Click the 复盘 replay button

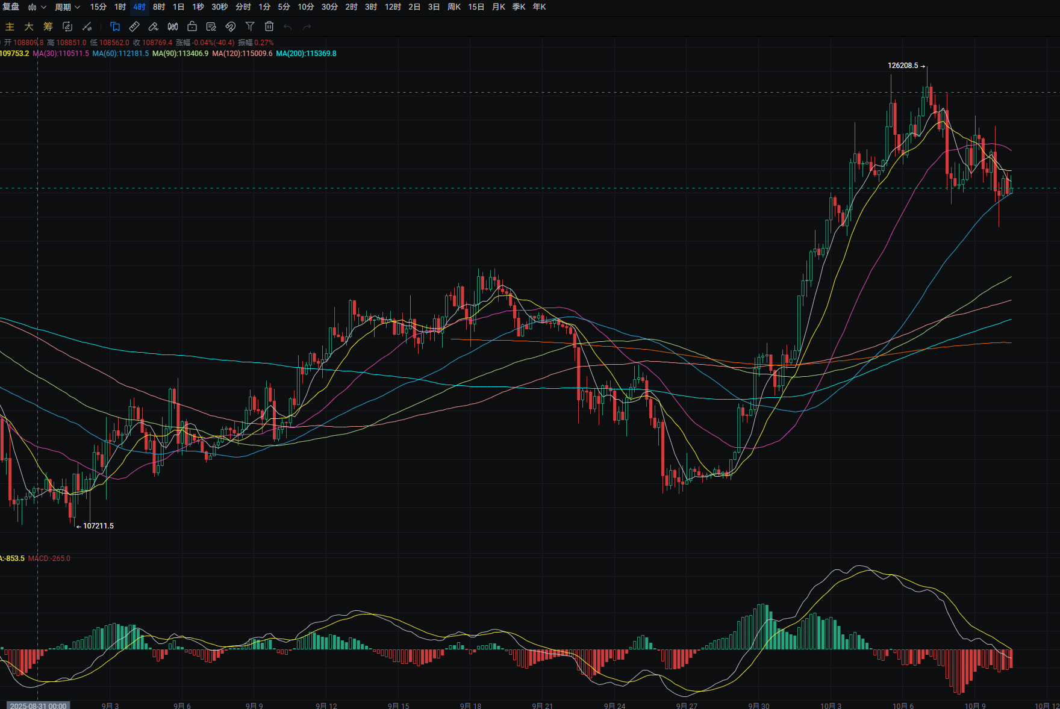[x=11, y=7]
